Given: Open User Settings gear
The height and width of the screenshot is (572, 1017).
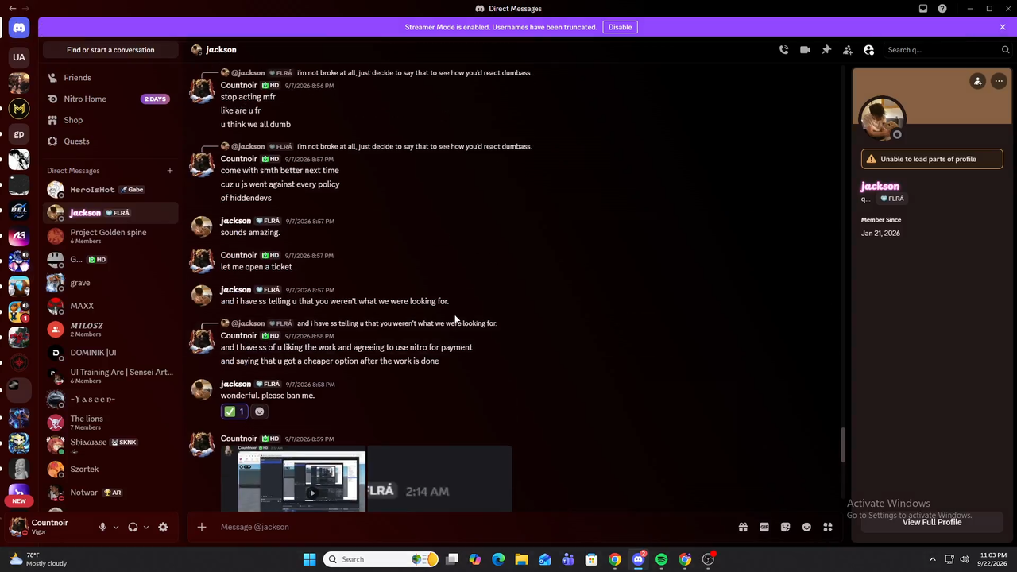Looking at the screenshot, I should click(x=163, y=527).
